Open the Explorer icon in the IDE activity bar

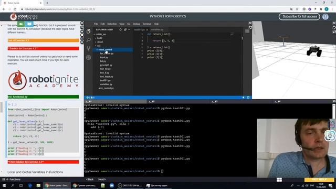89,31
